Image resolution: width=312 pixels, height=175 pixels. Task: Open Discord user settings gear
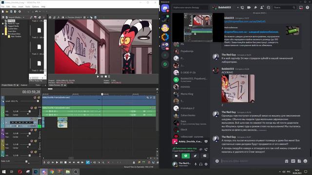206,164
